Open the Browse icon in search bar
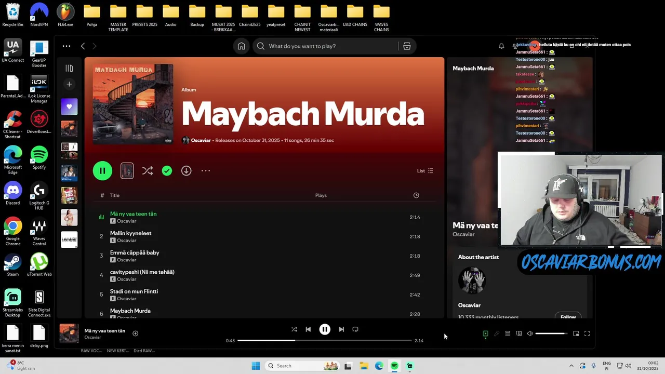The width and height of the screenshot is (665, 374). click(x=407, y=46)
